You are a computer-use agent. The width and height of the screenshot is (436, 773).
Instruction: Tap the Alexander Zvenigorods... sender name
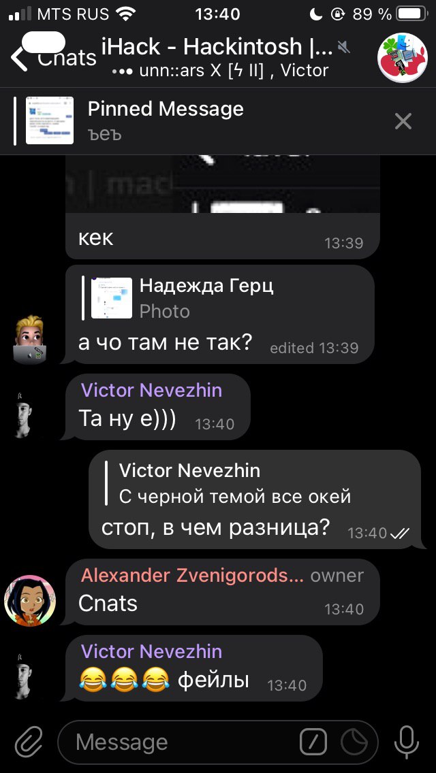[192, 575]
